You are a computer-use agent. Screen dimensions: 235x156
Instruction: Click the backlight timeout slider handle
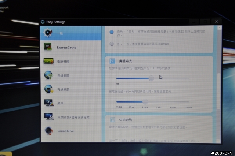click(x=145, y=102)
